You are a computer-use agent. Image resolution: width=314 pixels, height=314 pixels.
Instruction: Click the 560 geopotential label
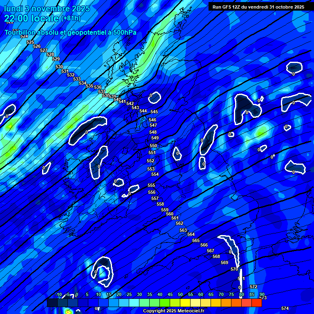click(x=170, y=214)
